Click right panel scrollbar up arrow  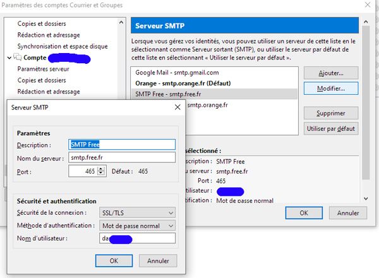coord(366,22)
